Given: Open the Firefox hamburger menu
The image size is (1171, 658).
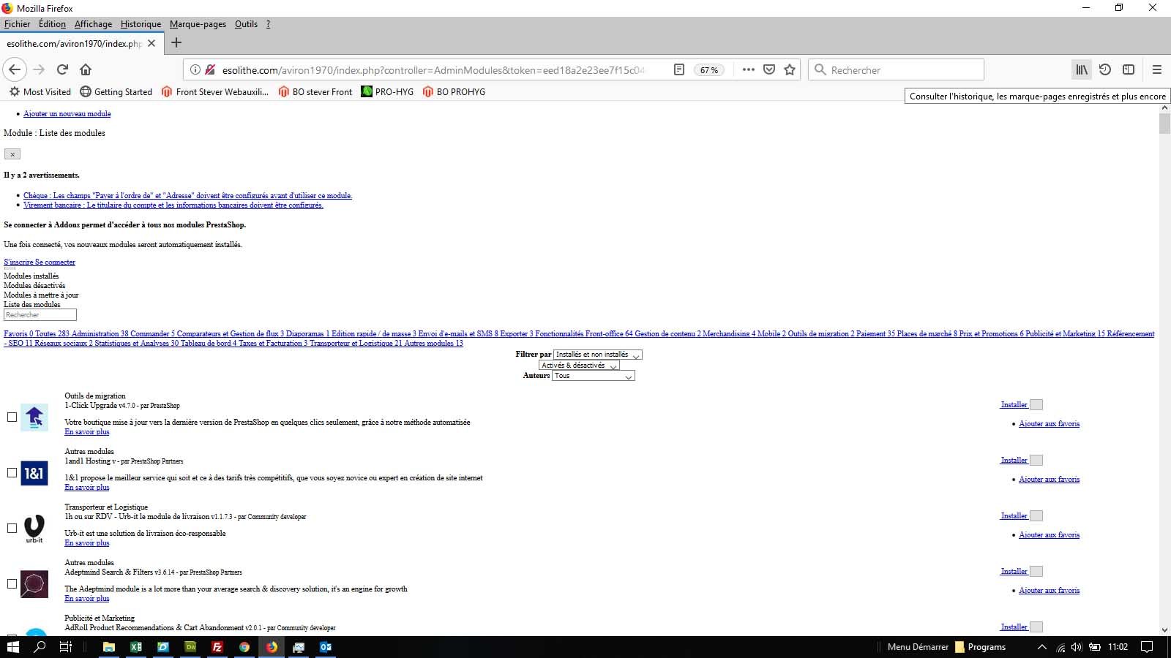Looking at the screenshot, I should click(x=1156, y=69).
